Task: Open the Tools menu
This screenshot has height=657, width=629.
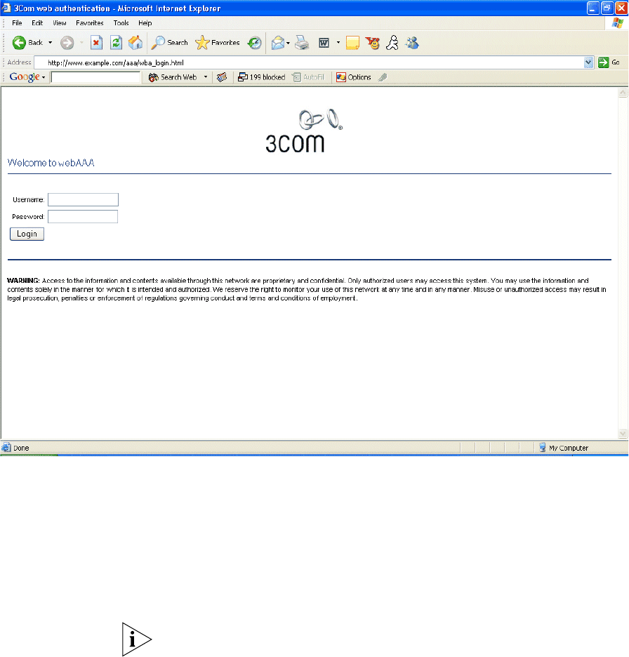Action: tap(121, 23)
